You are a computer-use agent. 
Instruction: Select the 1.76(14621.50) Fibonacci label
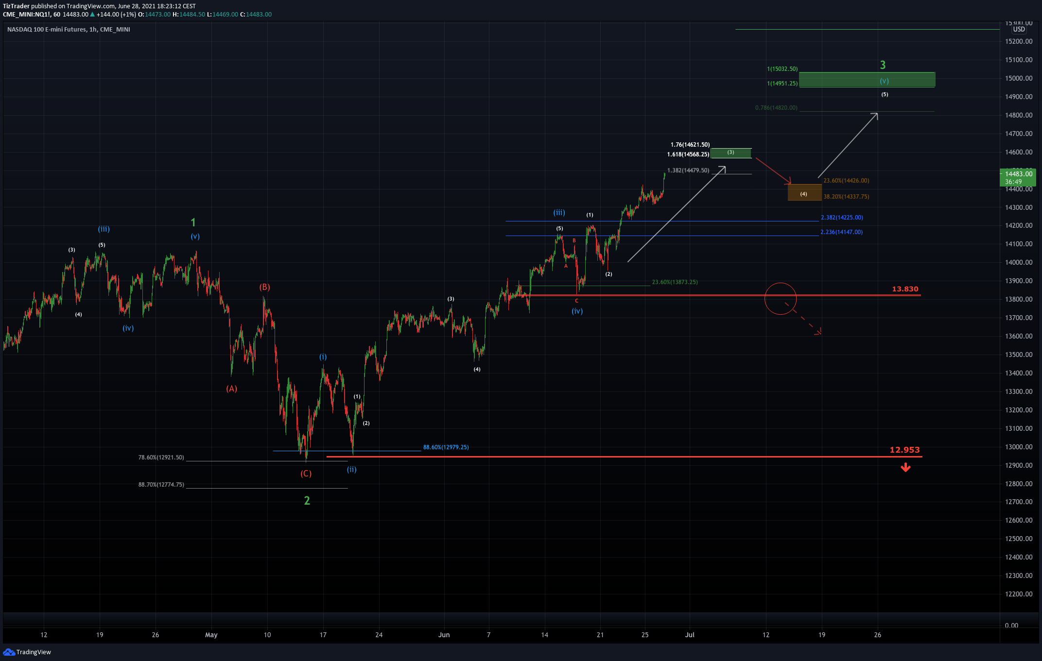690,145
